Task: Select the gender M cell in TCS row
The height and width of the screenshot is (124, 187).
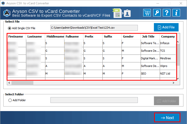Action: [x=131, y=51]
